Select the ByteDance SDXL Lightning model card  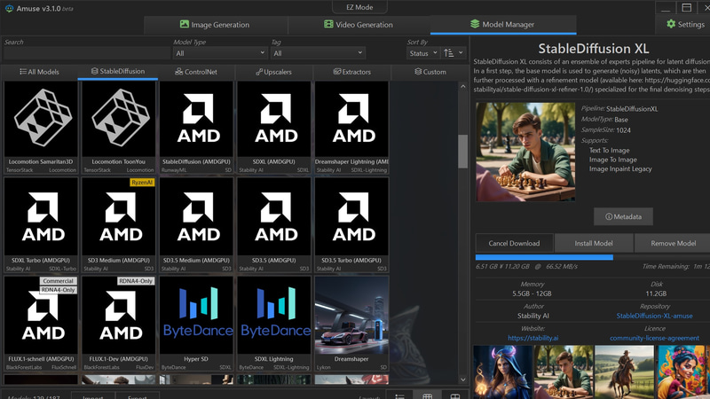coord(274,324)
